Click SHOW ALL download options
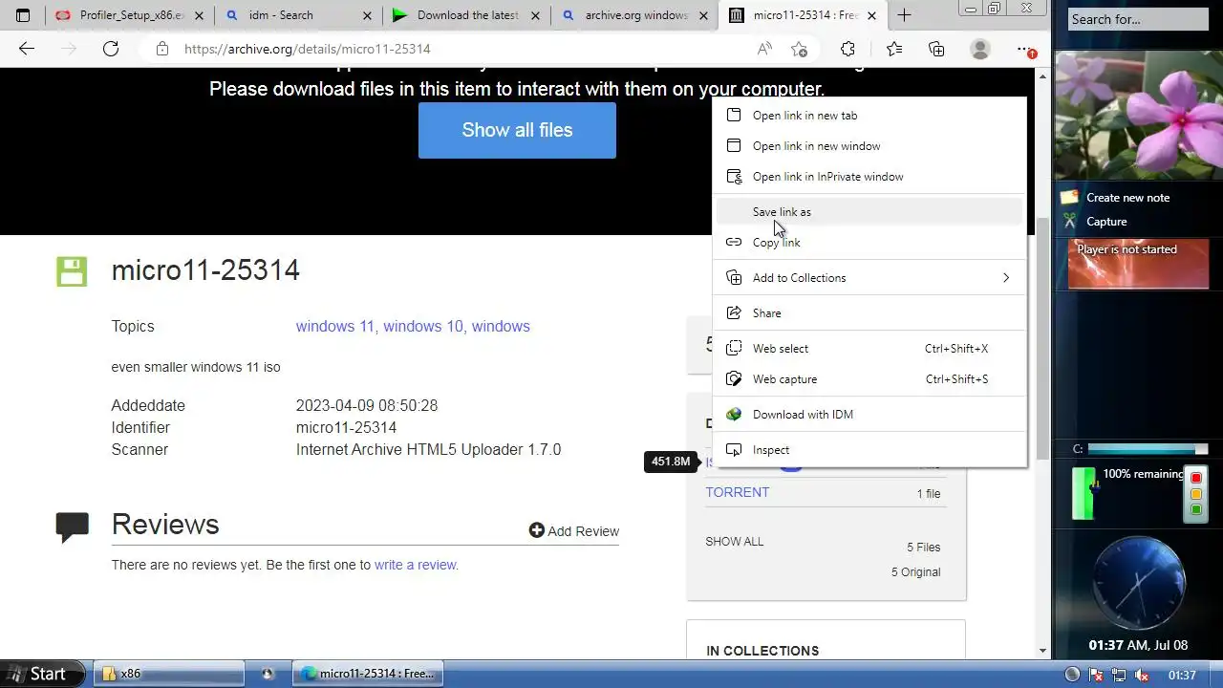Image resolution: width=1223 pixels, height=688 pixels. coord(735,542)
